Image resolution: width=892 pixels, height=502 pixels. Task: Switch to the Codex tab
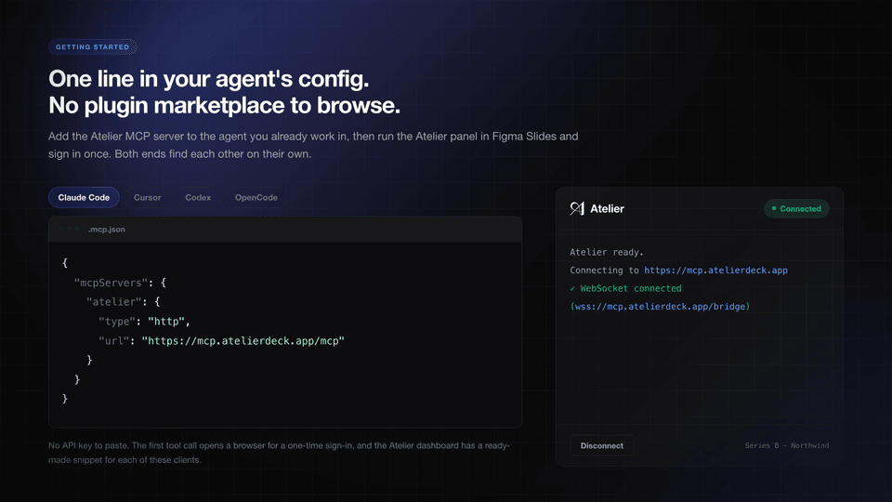[x=198, y=197]
